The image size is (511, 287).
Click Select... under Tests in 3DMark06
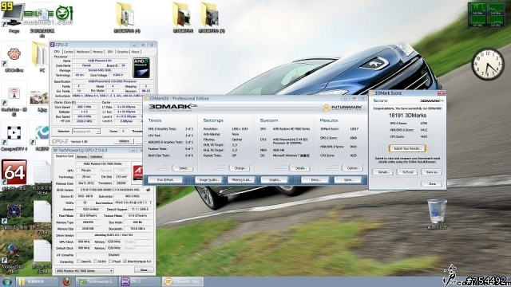(x=184, y=168)
